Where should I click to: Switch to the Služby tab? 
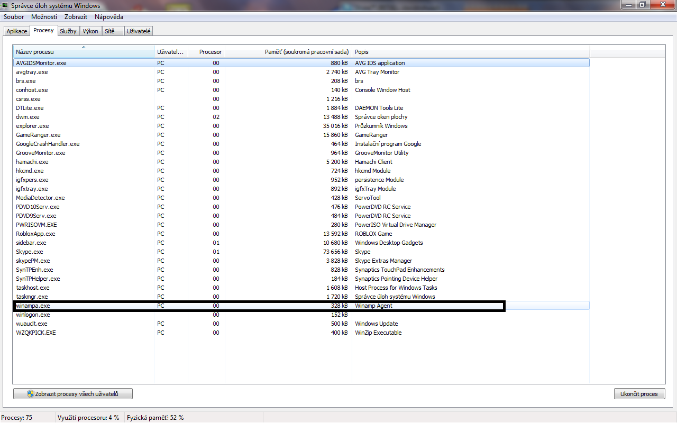pos(68,31)
